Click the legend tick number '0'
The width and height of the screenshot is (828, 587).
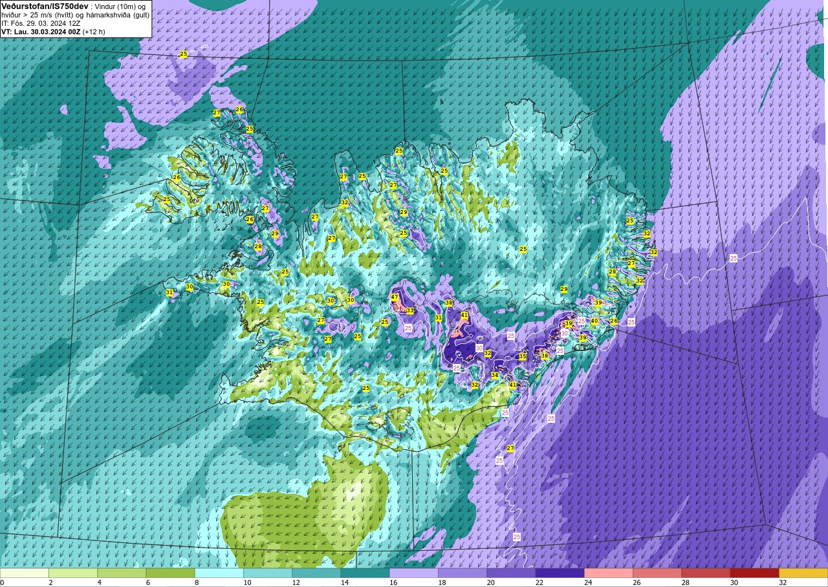(x=2, y=582)
